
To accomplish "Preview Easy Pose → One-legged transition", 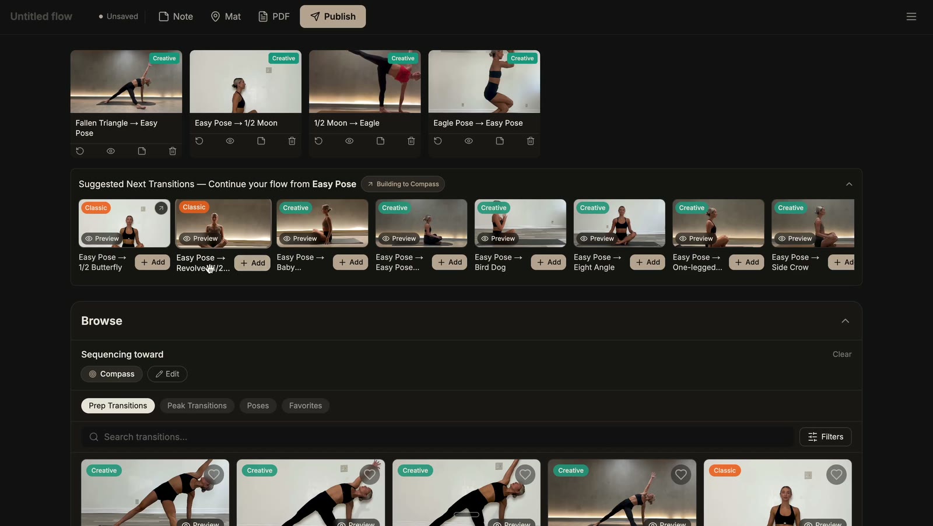I will pyautogui.click(x=696, y=239).
